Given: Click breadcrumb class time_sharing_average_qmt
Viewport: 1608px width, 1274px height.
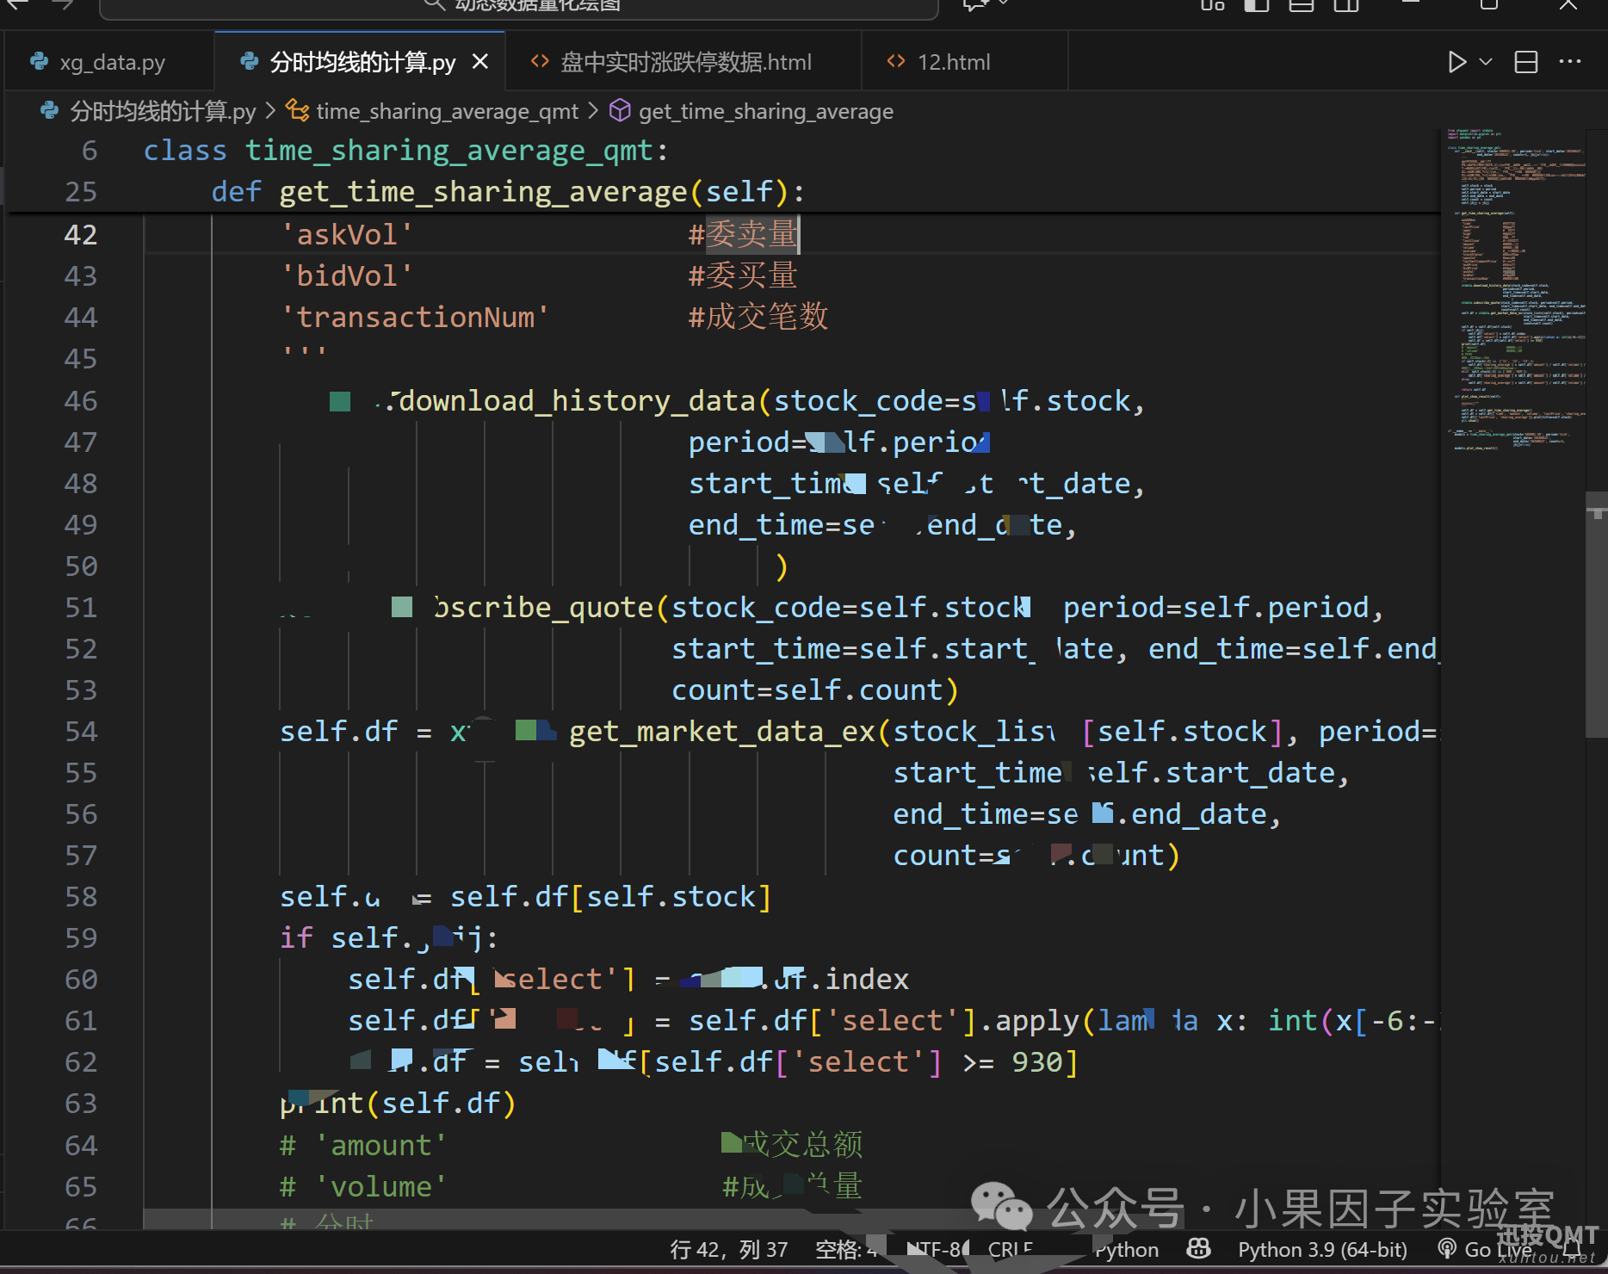Looking at the screenshot, I should pyautogui.click(x=447, y=111).
